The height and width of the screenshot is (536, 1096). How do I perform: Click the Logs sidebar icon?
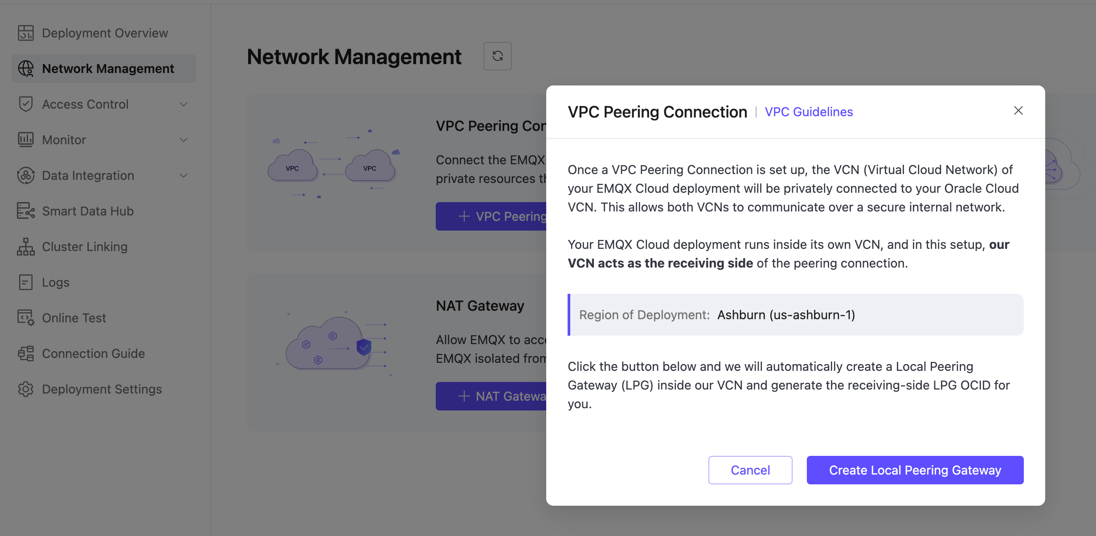25,282
